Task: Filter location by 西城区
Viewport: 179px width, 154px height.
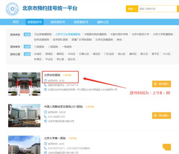Action: 49,54
